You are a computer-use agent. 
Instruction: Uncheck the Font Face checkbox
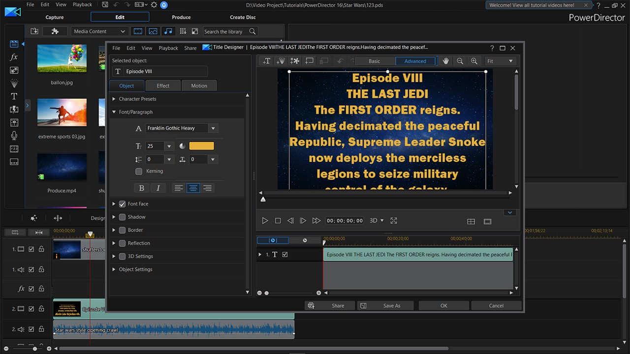pyautogui.click(x=123, y=204)
